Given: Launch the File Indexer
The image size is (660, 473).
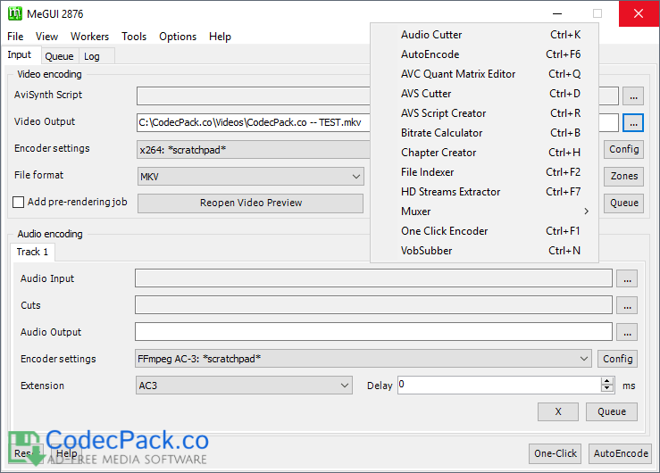Looking at the screenshot, I should pyautogui.click(x=484, y=172).
